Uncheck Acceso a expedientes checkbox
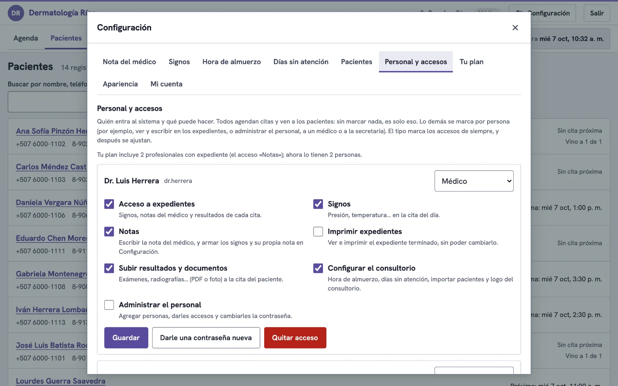 pos(109,204)
